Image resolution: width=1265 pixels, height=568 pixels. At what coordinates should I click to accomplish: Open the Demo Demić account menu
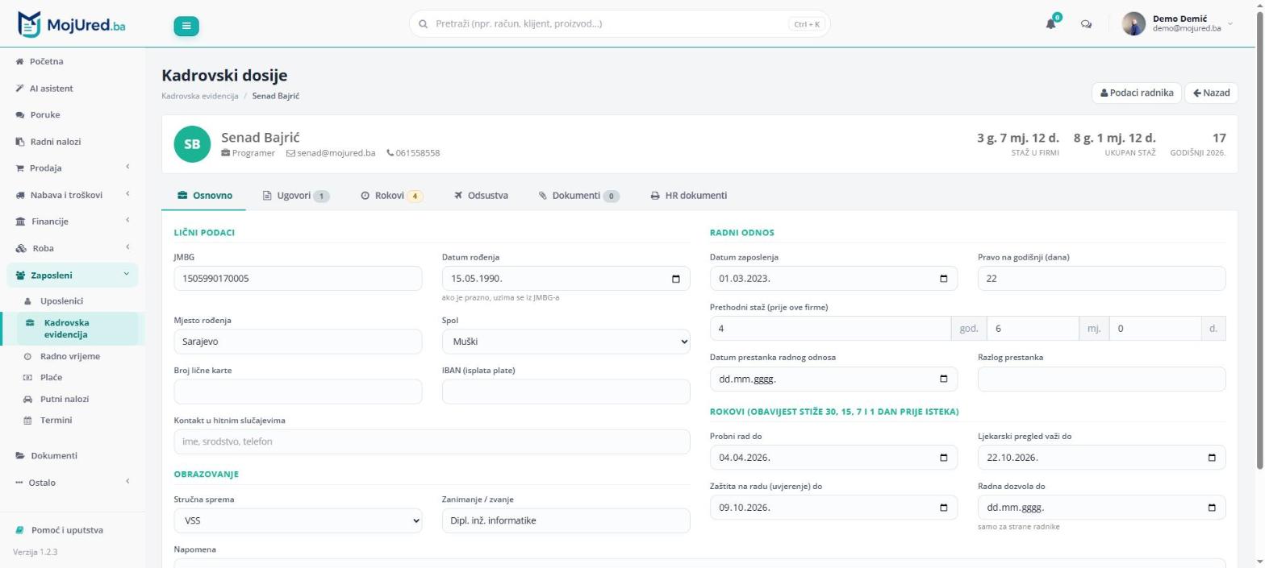tap(1179, 24)
